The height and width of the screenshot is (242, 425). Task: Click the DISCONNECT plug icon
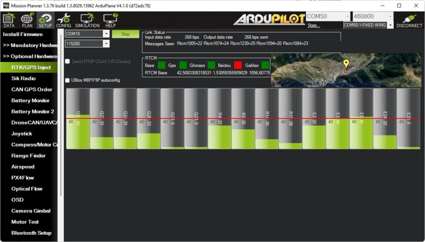click(x=409, y=20)
